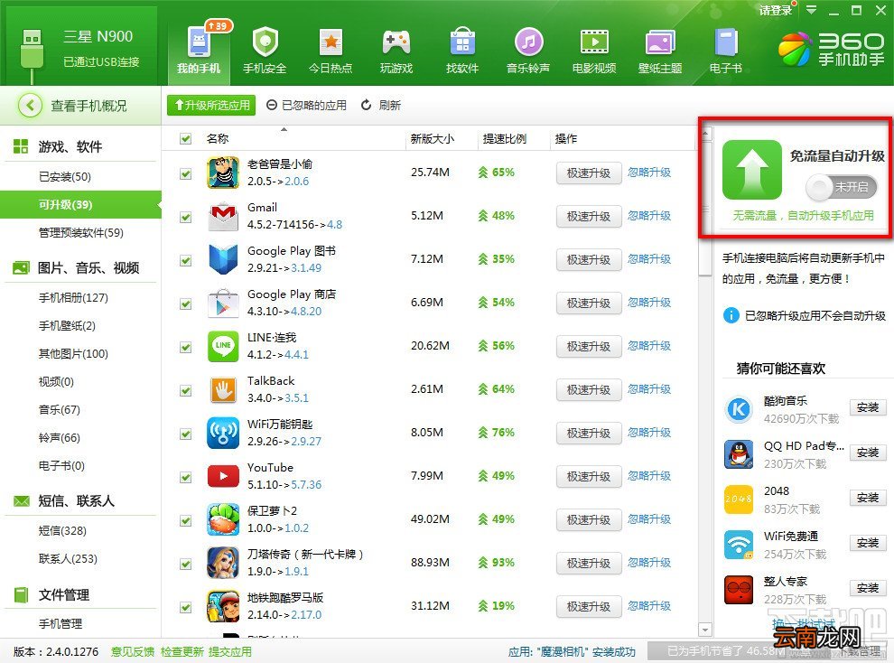Uncheck the 老爸曾是小偷 checkbox
The width and height of the screenshot is (894, 663).
click(x=185, y=173)
